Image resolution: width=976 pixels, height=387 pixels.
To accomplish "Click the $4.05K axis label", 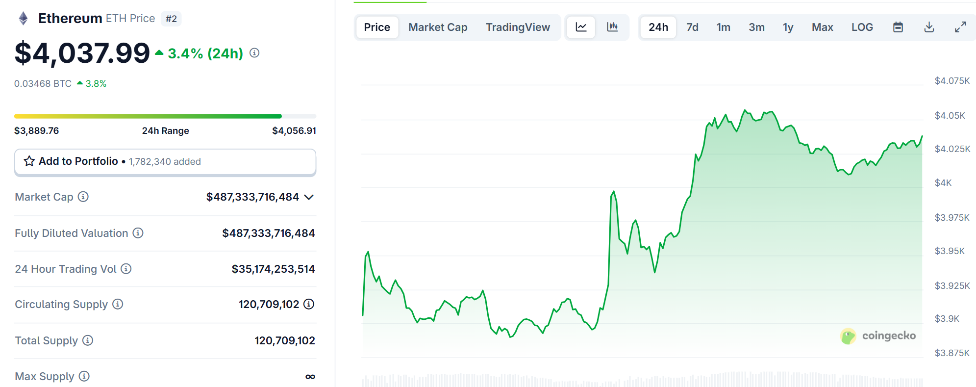I will (x=950, y=116).
